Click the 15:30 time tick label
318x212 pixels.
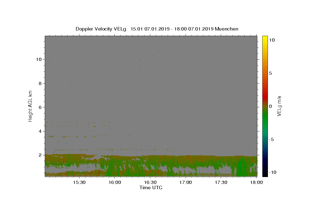click(79, 182)
